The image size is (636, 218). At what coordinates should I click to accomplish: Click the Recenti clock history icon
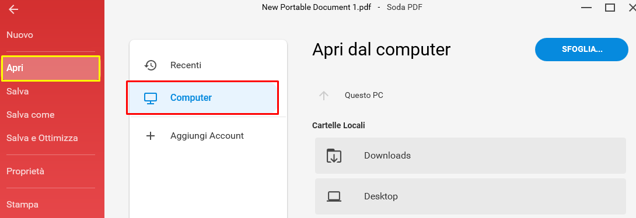coord(151,65)
